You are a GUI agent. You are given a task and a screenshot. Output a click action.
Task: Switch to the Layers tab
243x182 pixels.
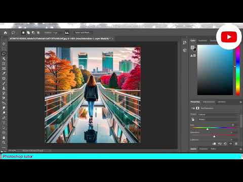click(x=193, y=149)
